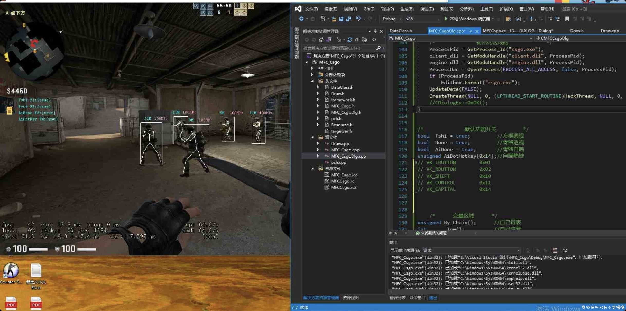The height and width of the screenshot is (311, 626).
Task: Click the Collapse All icon in Solution Explorer
Action: pyautogui.click(x=357, y=40)
